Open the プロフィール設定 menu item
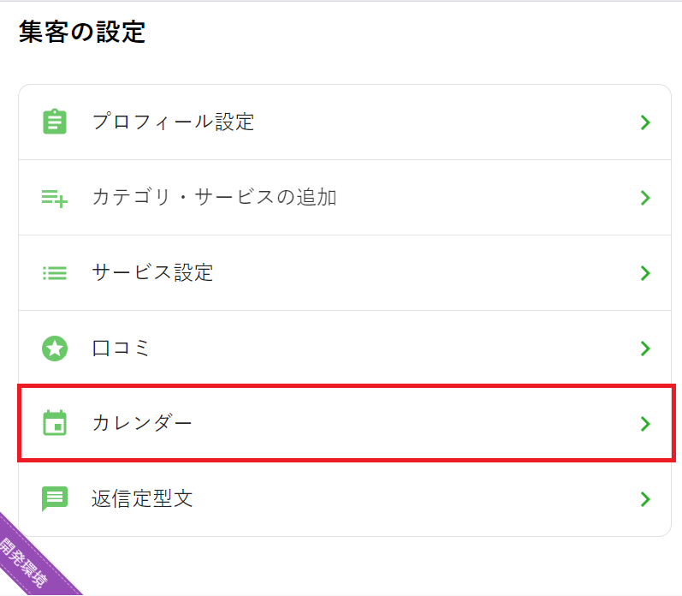Image resolution: width=682 pixels, height=596 pixels. (x=173, y=122)
